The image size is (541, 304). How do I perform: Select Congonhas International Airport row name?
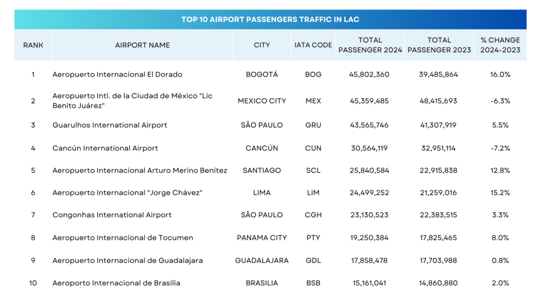coord(112,215)
